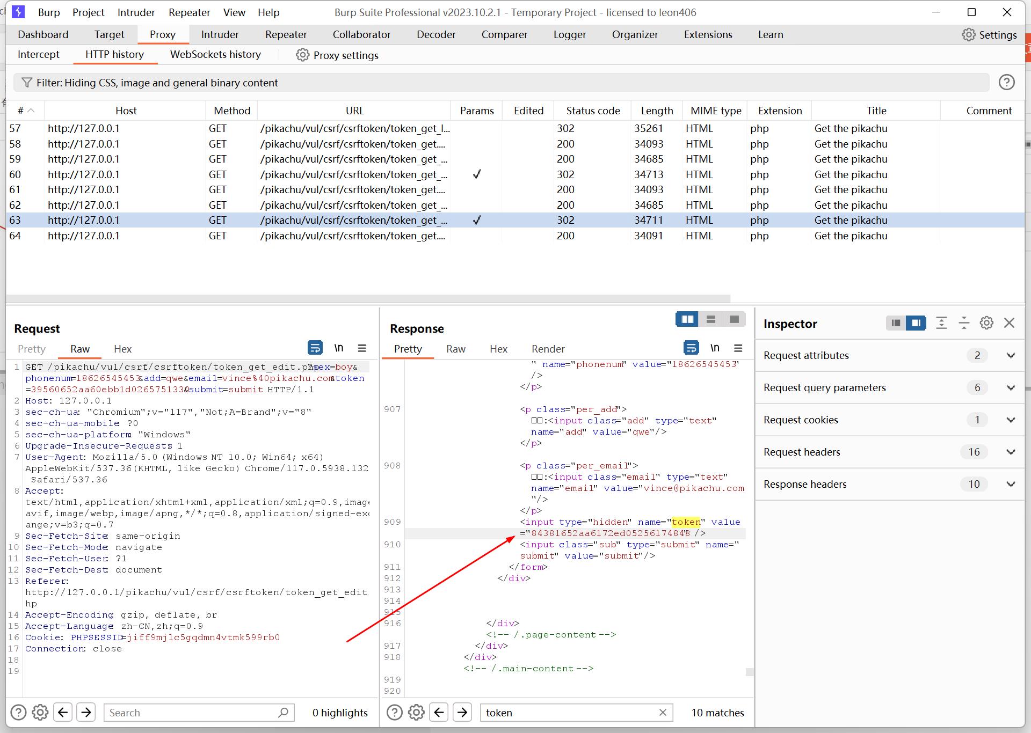Viewport: 1031px width, 733px height.
Task: Switch to the Decoder tab
Action: pos(436,34)
